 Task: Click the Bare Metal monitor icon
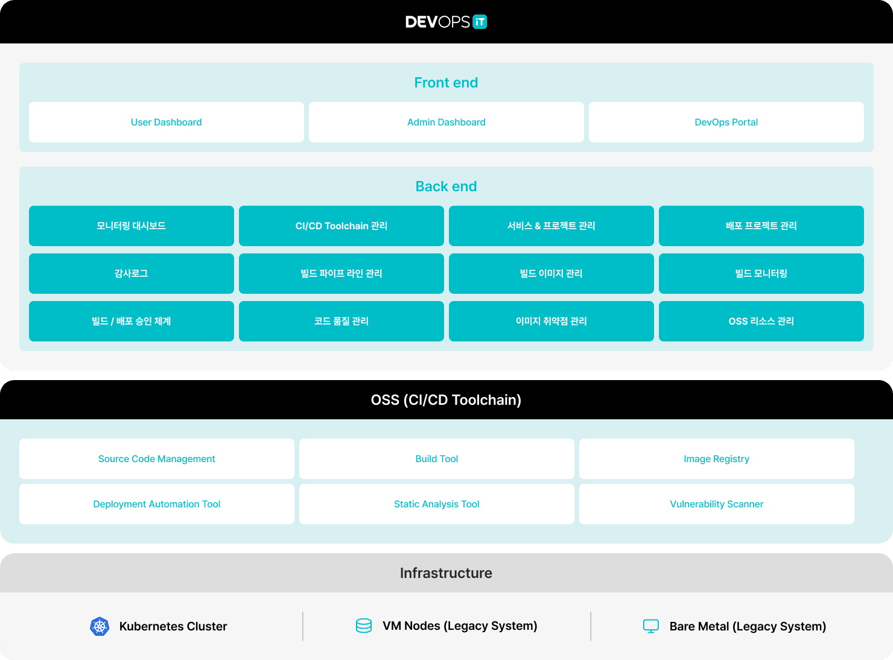(651, 626)
